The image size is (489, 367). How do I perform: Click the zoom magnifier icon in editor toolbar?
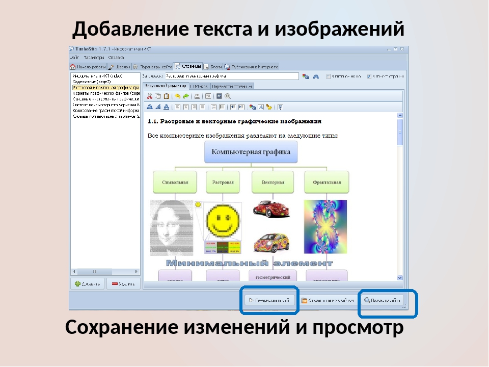pyautogui.click(x=228, y=96)
